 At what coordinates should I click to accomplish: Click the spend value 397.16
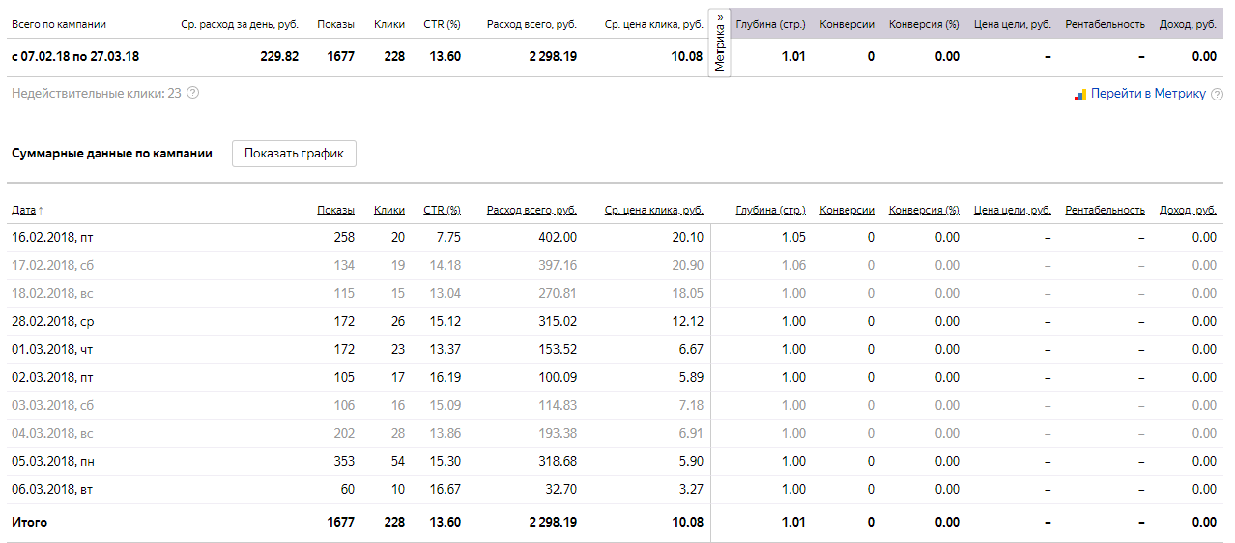coord(558,265)
